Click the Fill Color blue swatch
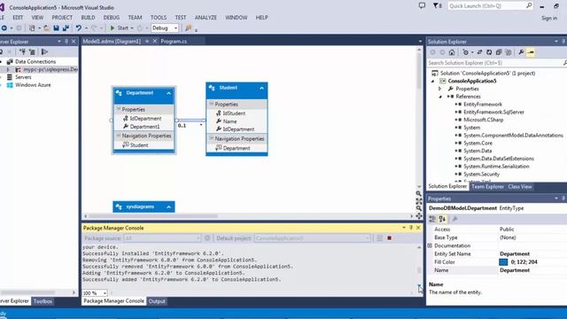 click(x=503, y=262)
